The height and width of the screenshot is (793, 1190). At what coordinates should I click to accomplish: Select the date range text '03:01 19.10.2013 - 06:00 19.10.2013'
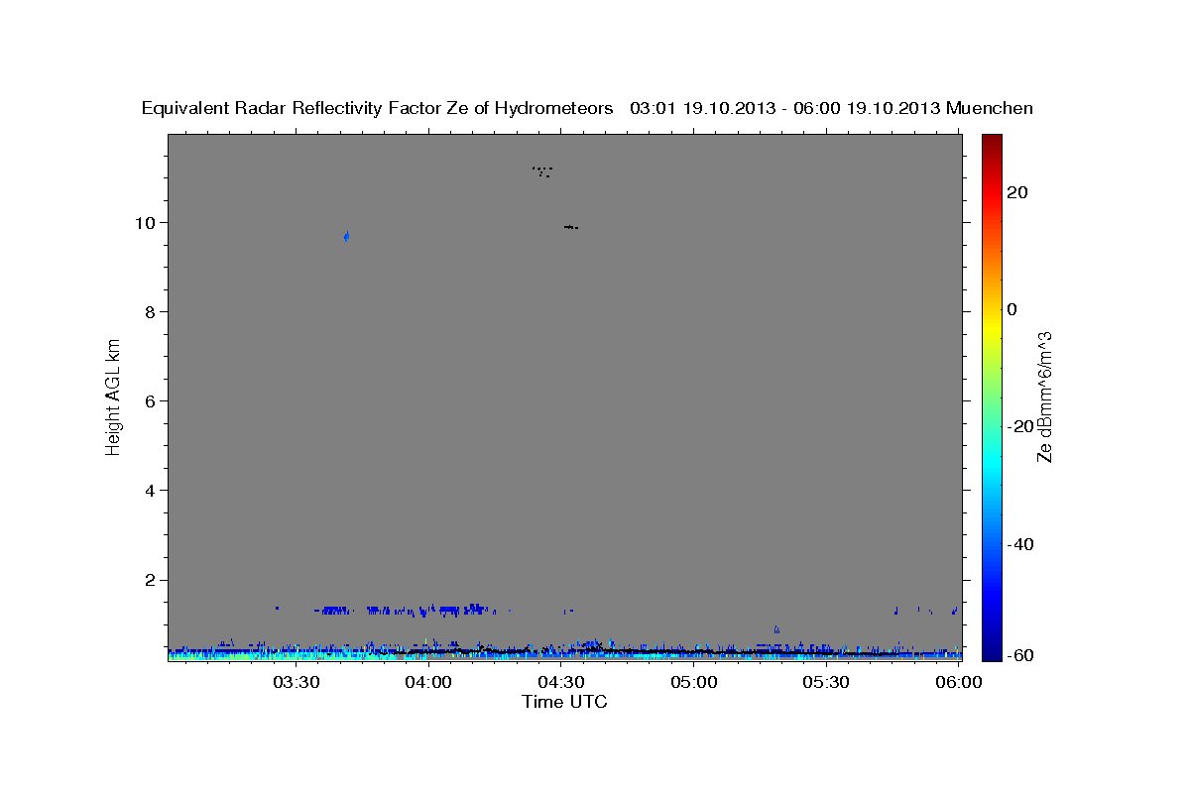coord(785,109)
